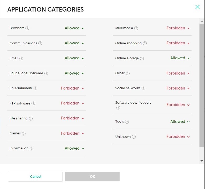
Task: Show help for Educational software category
Action: 46,73
